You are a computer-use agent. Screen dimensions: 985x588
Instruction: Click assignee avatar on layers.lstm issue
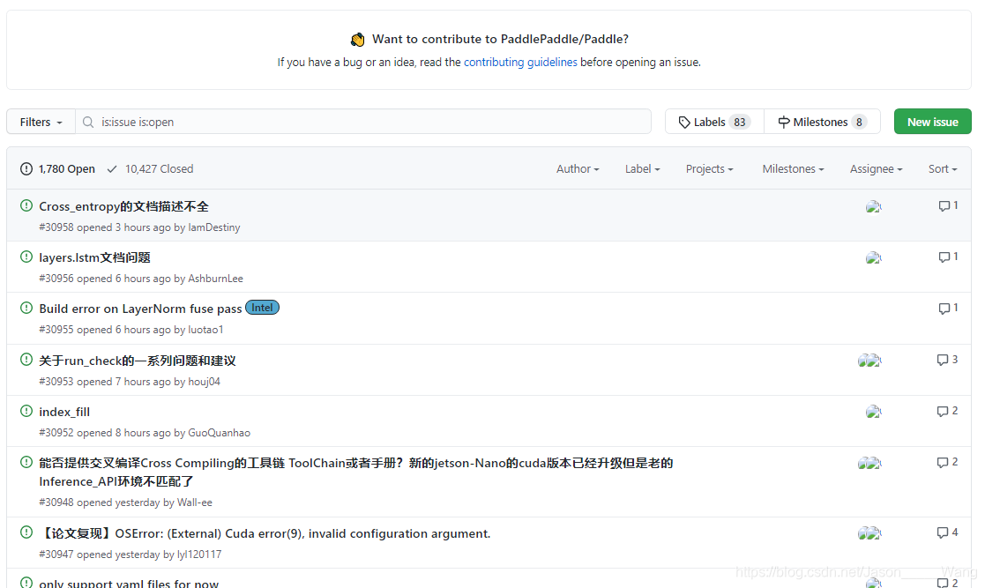(x=873, y=257)
